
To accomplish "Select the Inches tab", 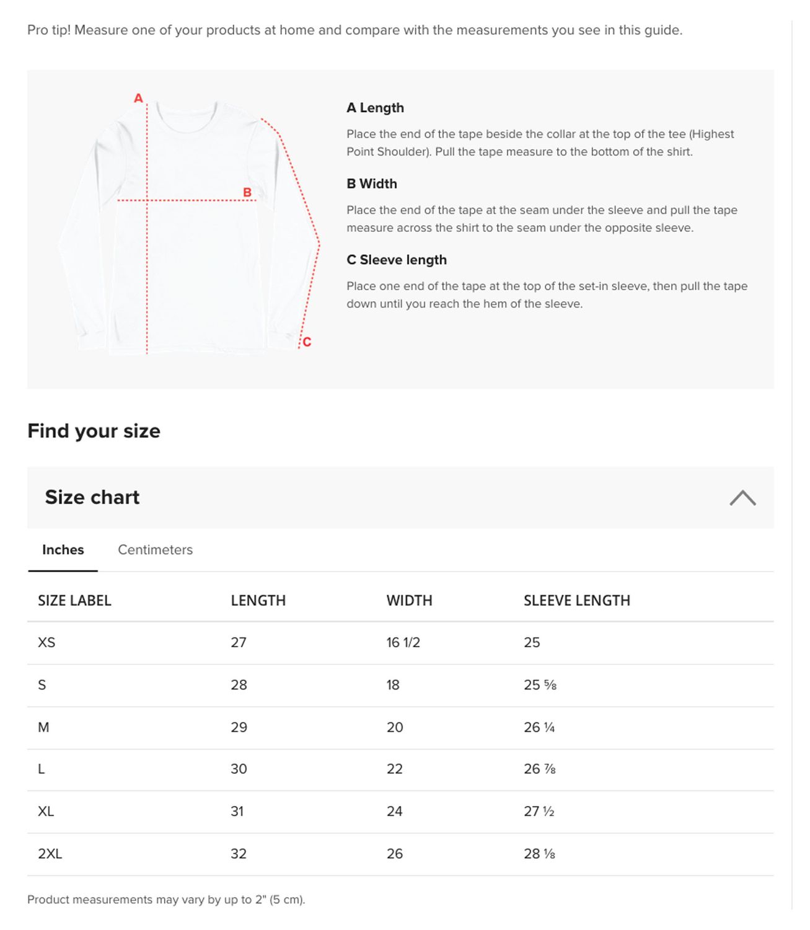I will pyautogui.click(x=63, y=550).
